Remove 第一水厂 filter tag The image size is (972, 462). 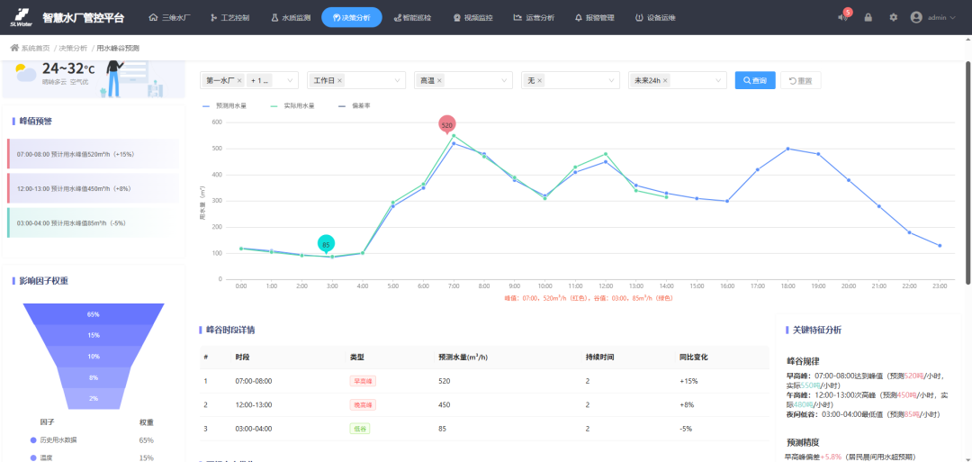pos(239,81)
